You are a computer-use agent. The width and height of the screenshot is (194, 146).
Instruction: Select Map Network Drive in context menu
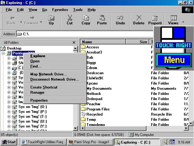[x=48, y=74]
